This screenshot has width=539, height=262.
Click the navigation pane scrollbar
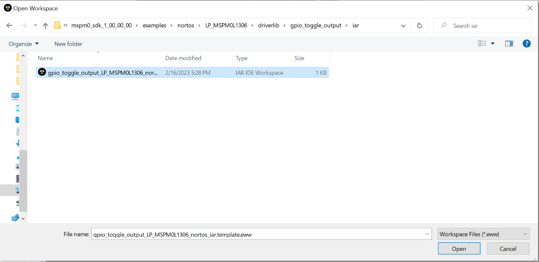point(23,179)
